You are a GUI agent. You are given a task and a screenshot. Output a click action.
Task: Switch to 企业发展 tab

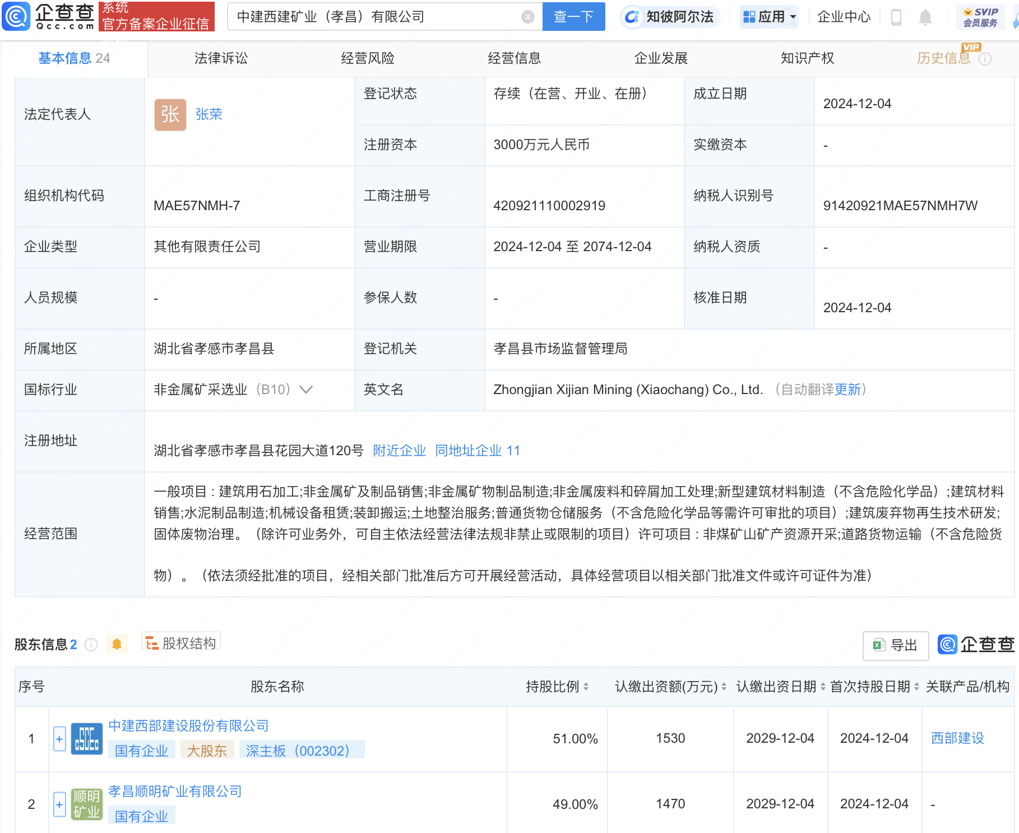[x=661, y=58]
